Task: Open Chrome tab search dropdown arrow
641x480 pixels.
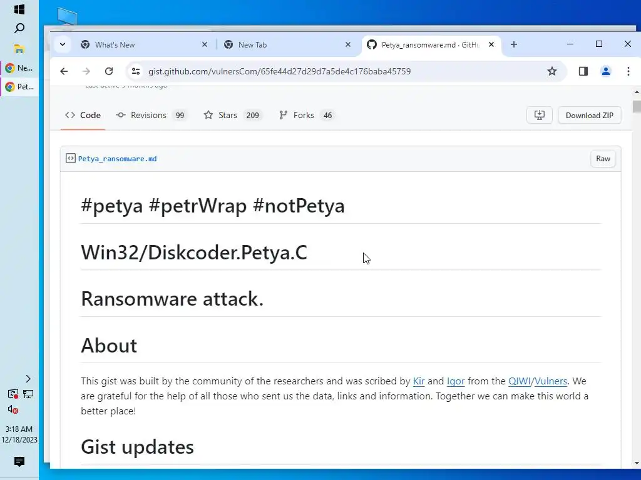Action: (63, 44)
